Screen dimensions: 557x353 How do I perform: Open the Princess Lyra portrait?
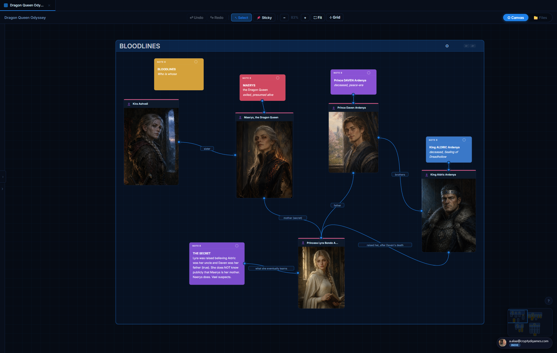coord(321,277)
